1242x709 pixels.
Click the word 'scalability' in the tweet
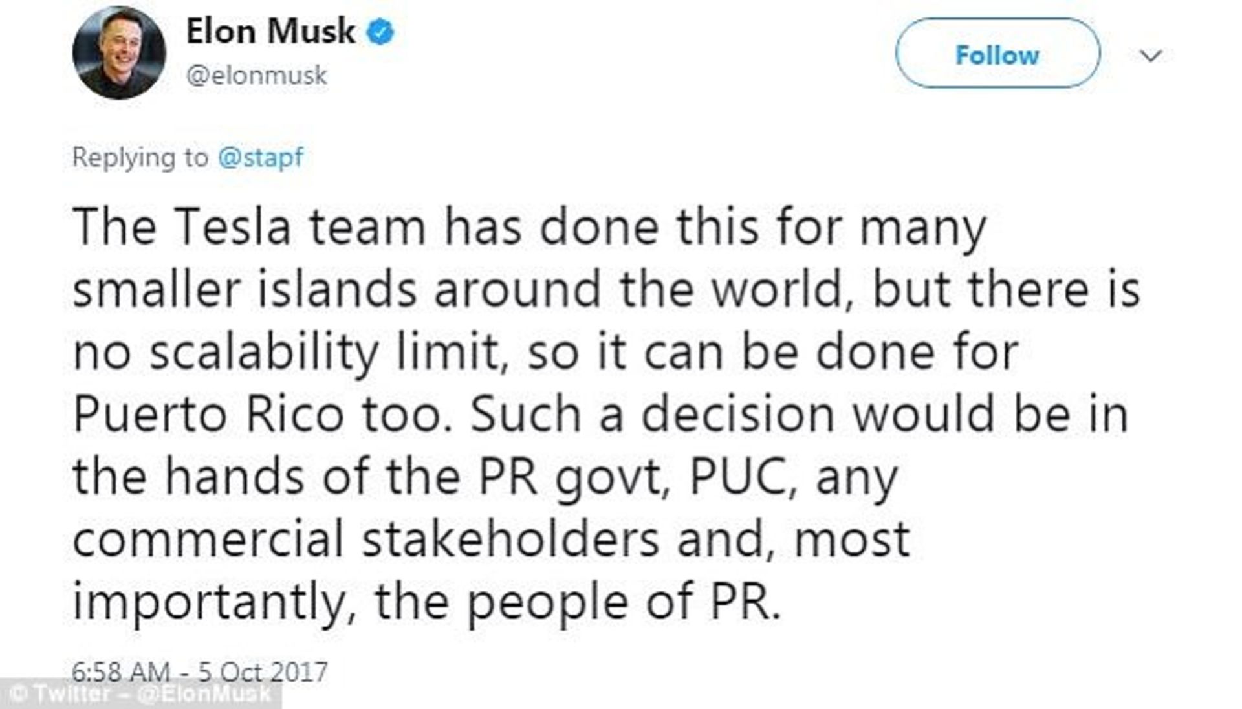[264, 353]
